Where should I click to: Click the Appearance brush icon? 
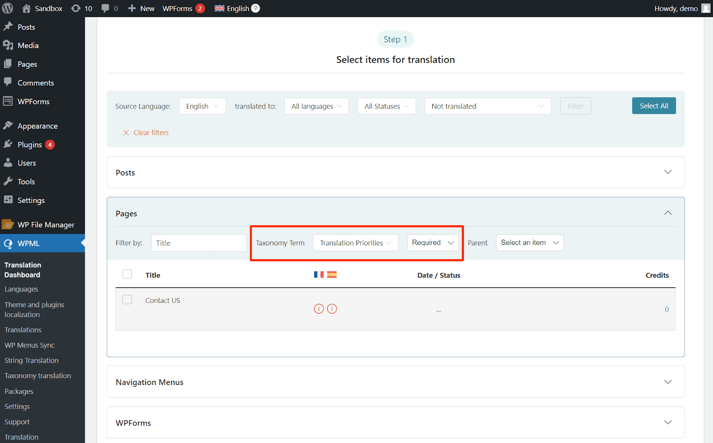8,125
